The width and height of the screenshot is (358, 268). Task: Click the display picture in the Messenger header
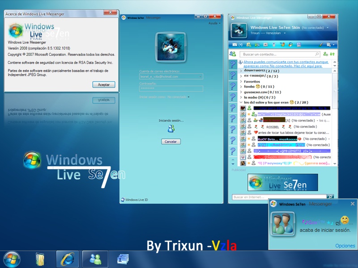[239, 30]
